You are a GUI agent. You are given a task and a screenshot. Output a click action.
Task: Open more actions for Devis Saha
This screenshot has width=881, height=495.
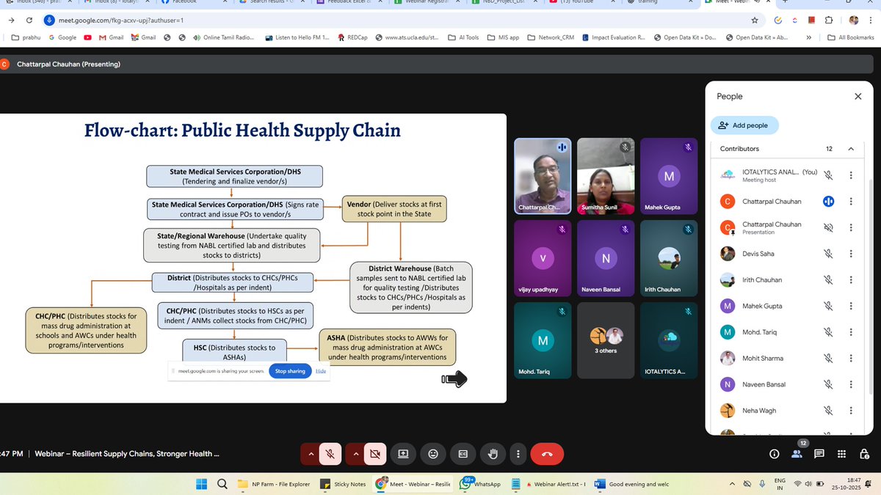(x=851, y=254)
